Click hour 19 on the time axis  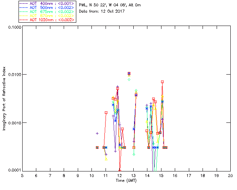point(217,176)
